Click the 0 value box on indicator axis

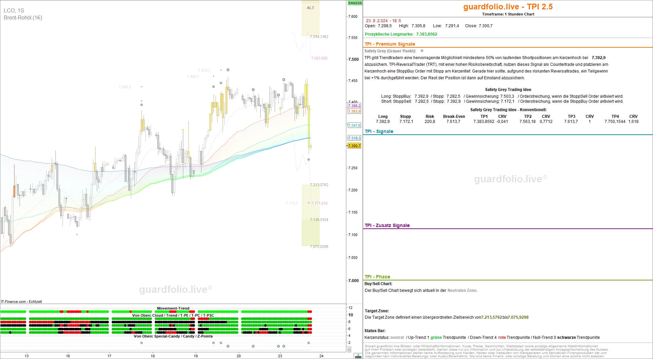(x=349, y=350)
